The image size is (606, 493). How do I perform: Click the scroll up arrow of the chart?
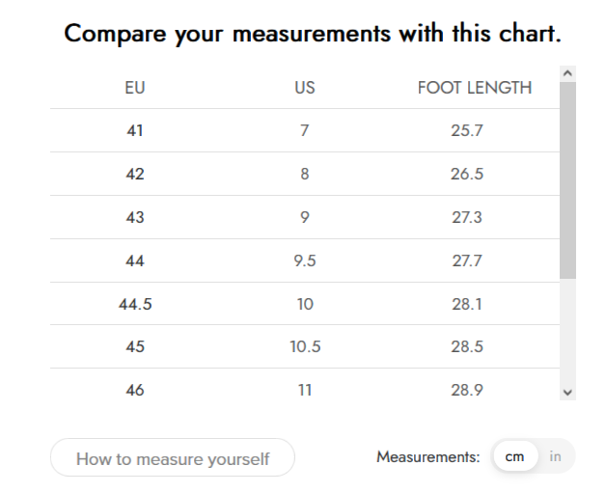(x=567, y=73)
